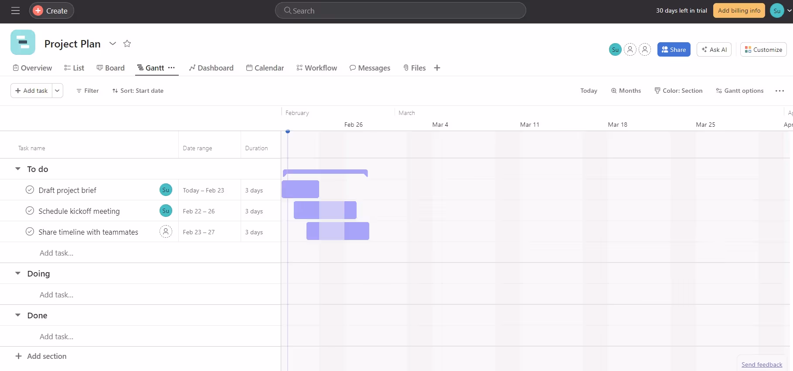Open the Add task dropdown arrow
Image resolution: width=793 pixels, height=371 pixels.
(x=57, y=91)
